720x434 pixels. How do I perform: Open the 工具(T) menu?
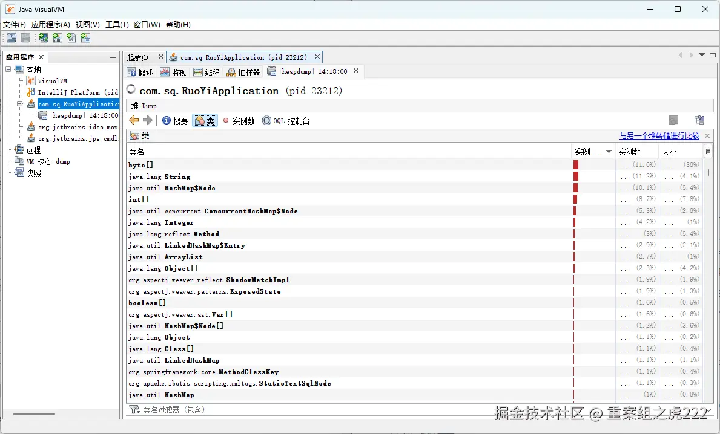point(117,24)
